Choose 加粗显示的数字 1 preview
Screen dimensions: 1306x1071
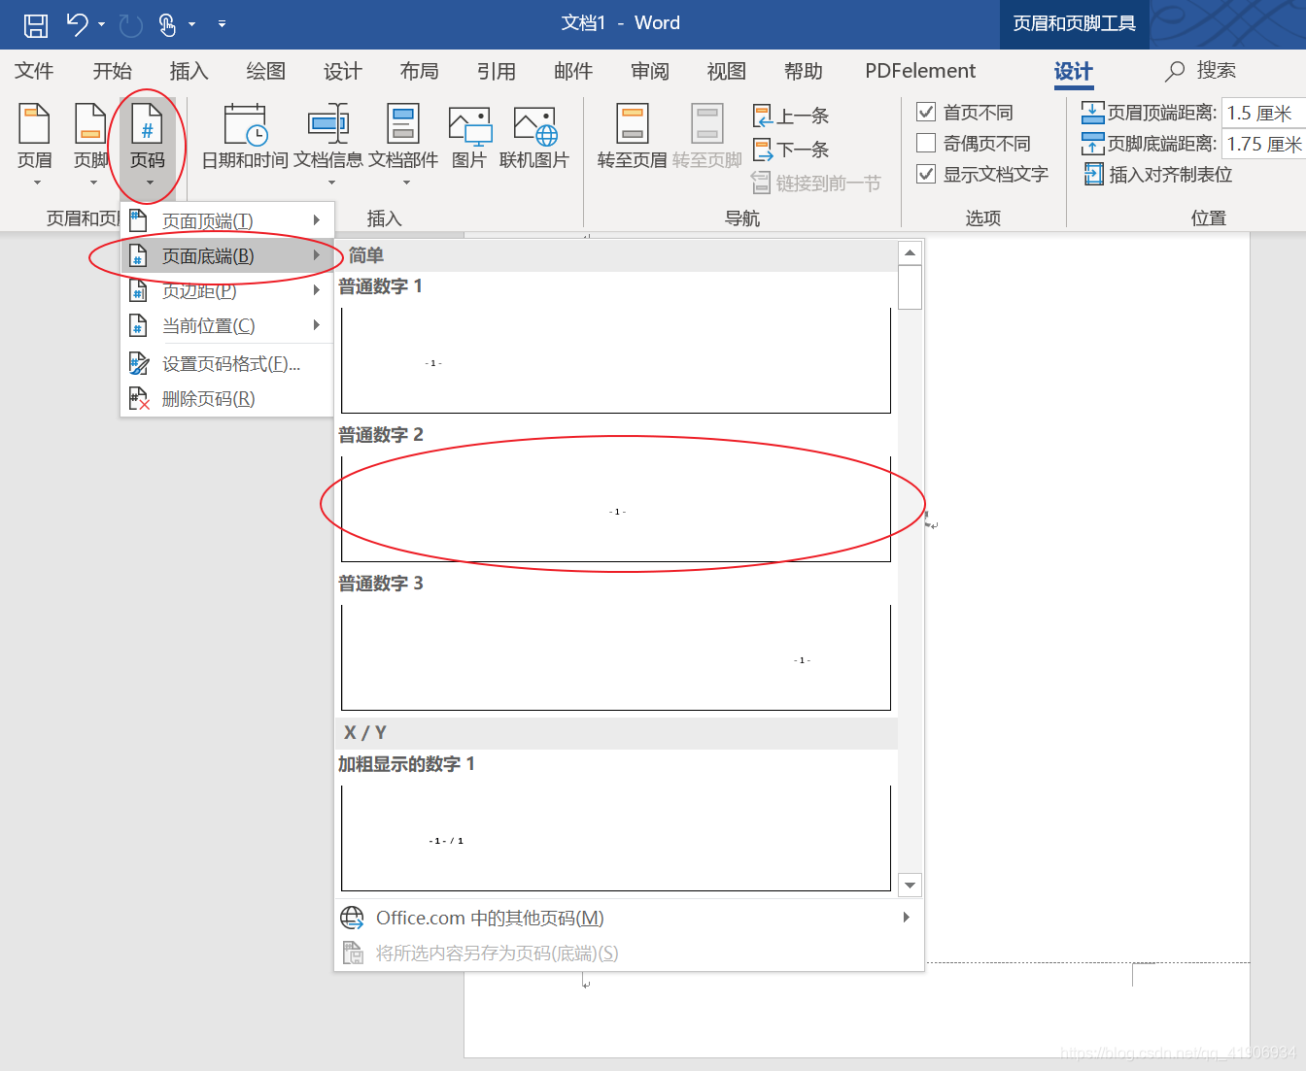pos(616,838)
